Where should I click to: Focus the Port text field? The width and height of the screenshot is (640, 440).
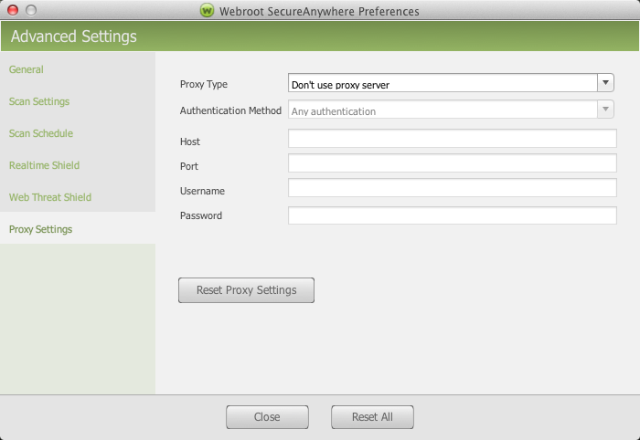point(452,163)
